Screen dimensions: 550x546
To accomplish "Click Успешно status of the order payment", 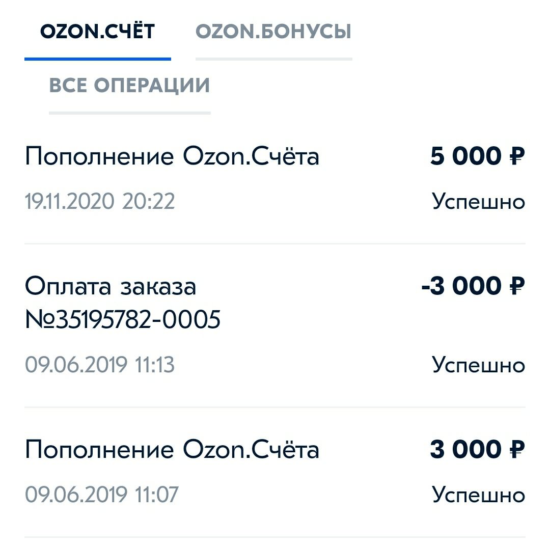I will [x=478, y=365].
